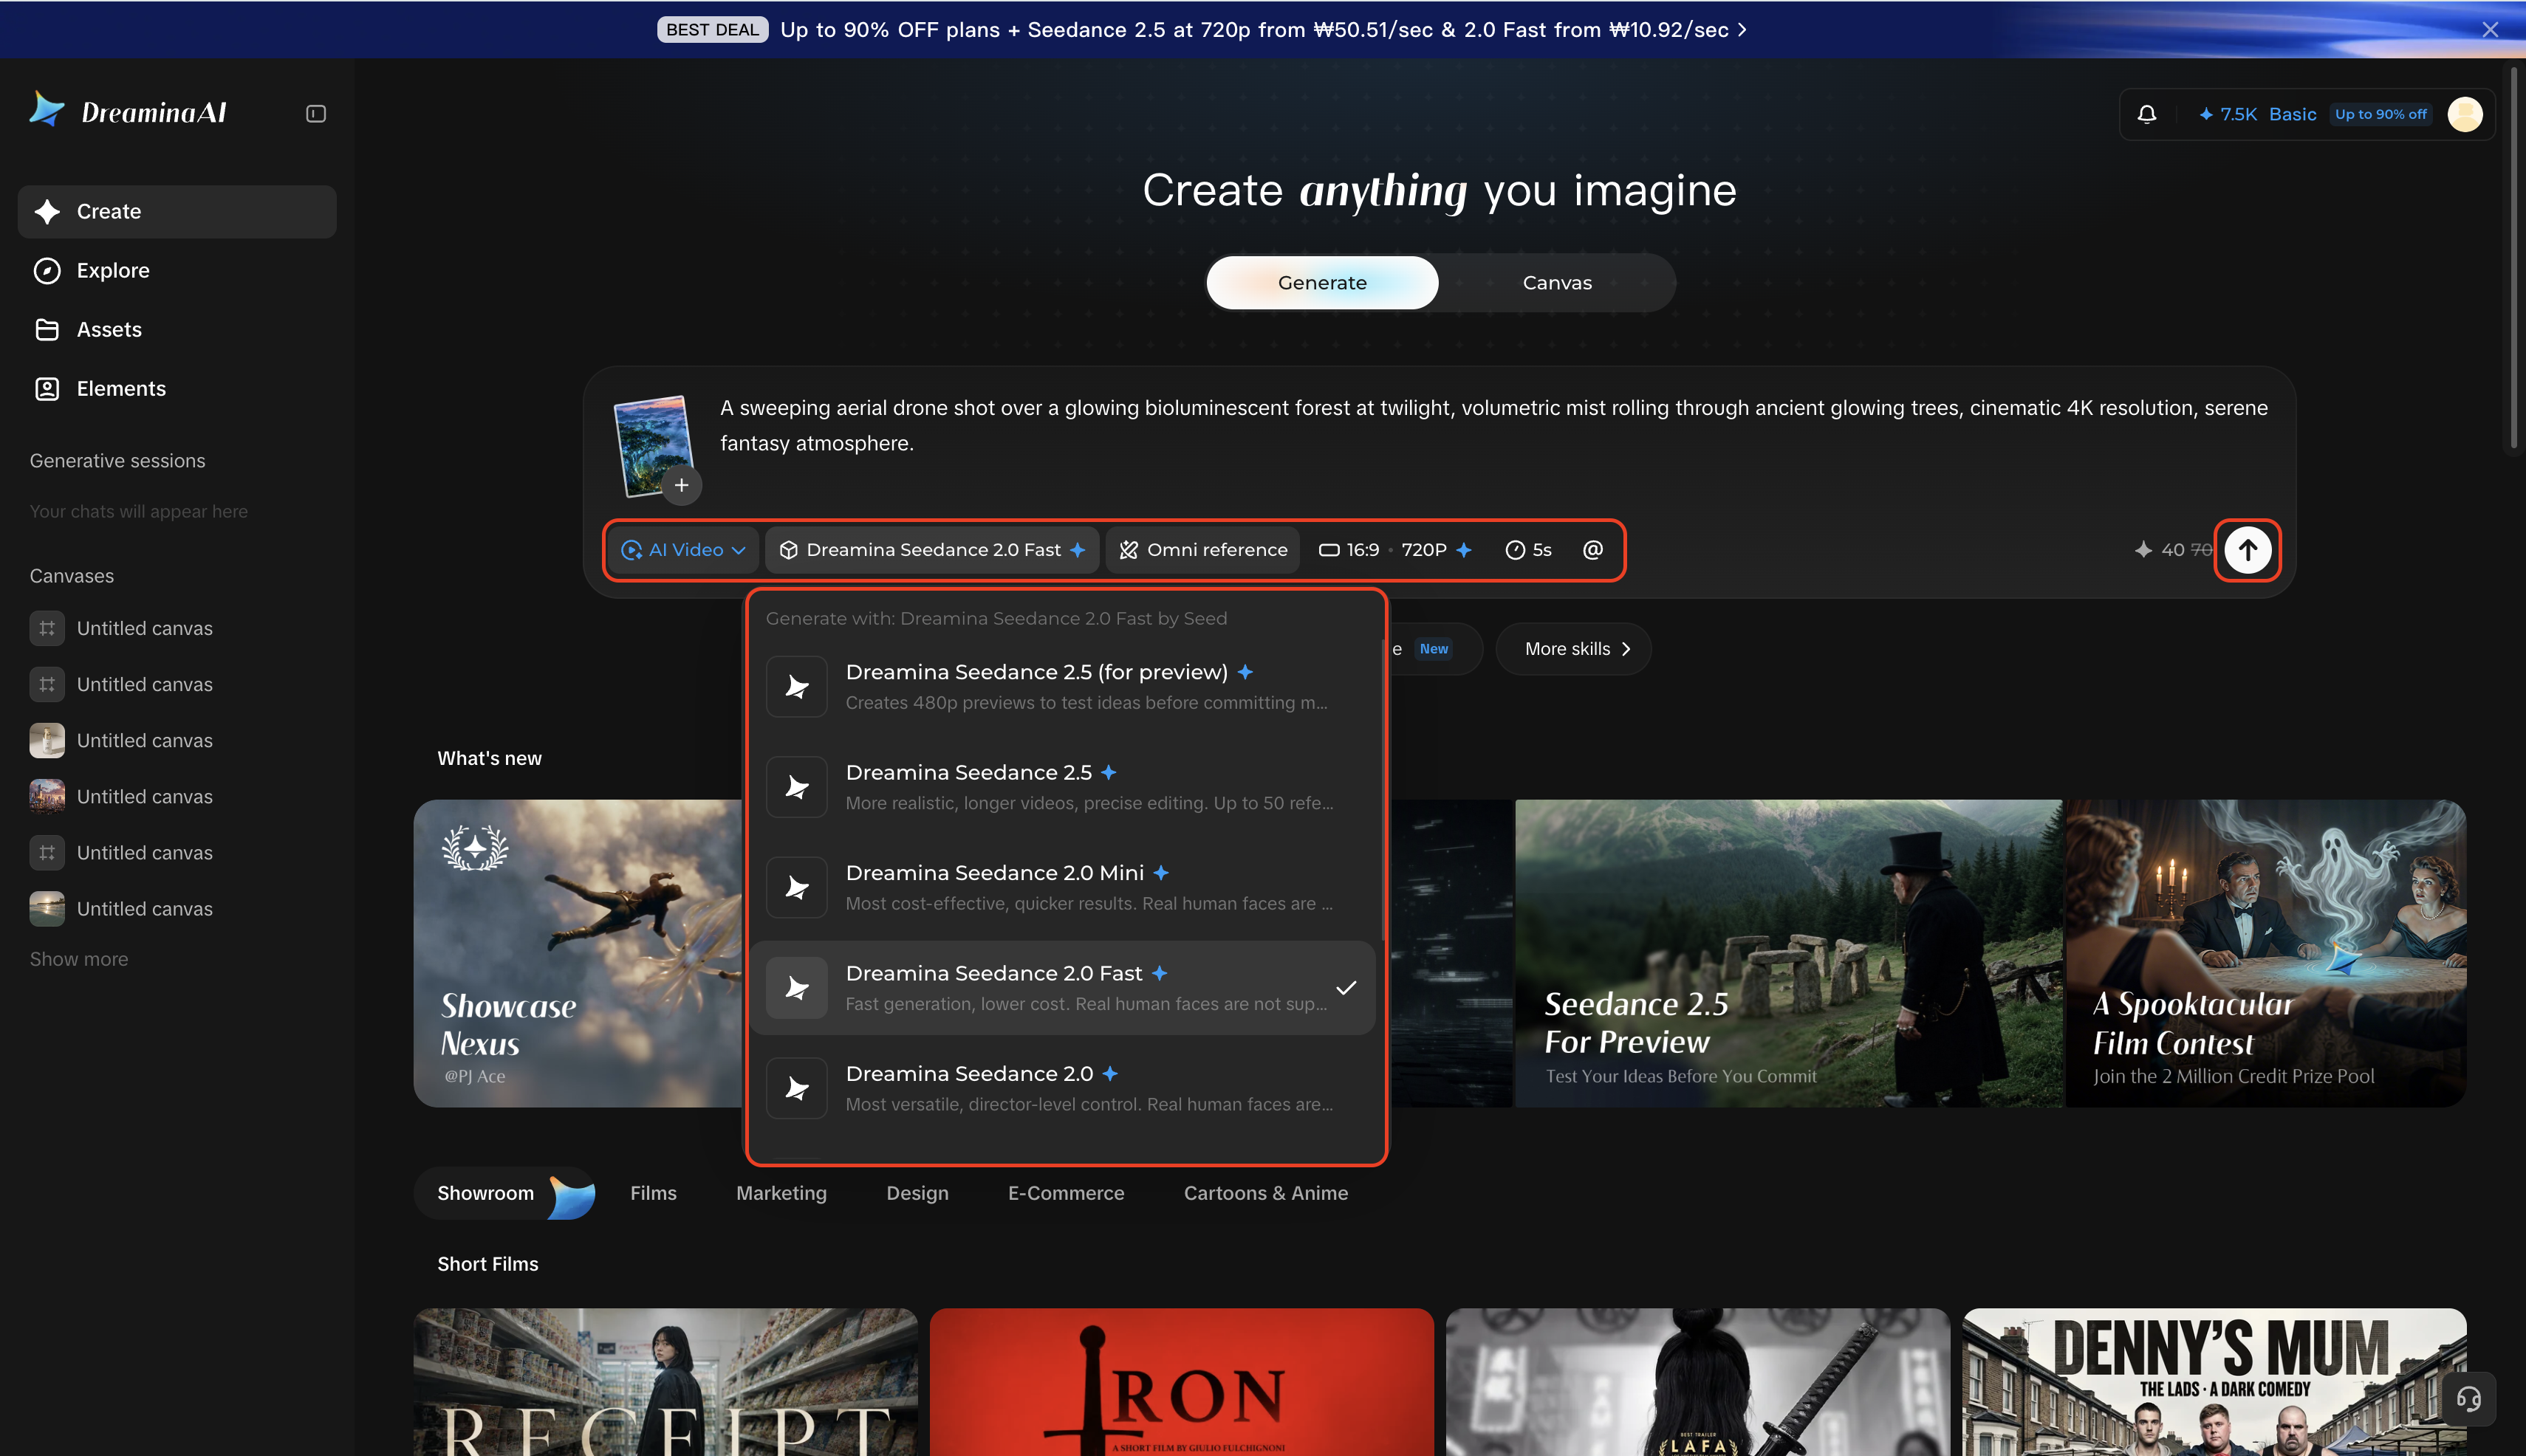
Task: Open the 16:9 720P aspect and resolution setting
Action: click(1394, 550)
